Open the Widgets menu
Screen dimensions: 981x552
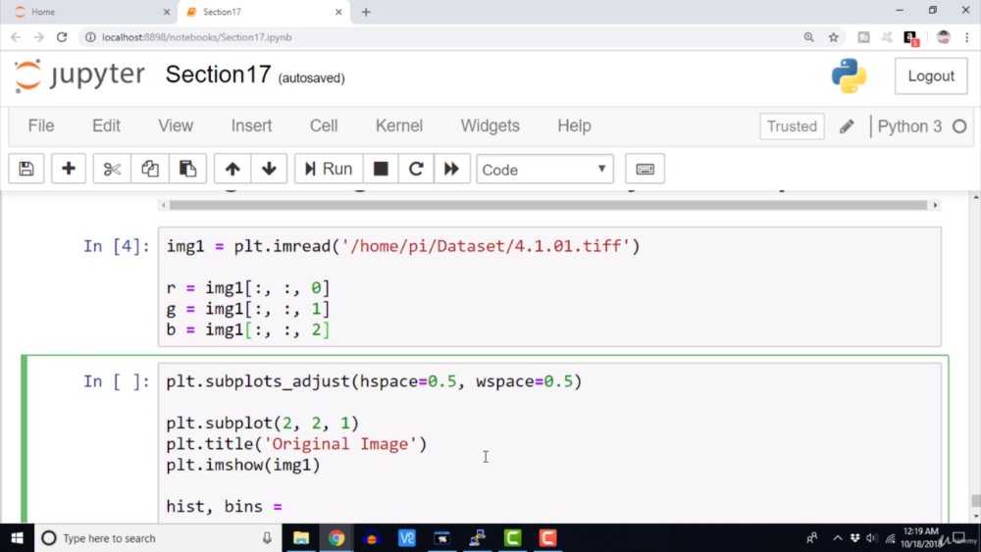click(x=490, y=125)
